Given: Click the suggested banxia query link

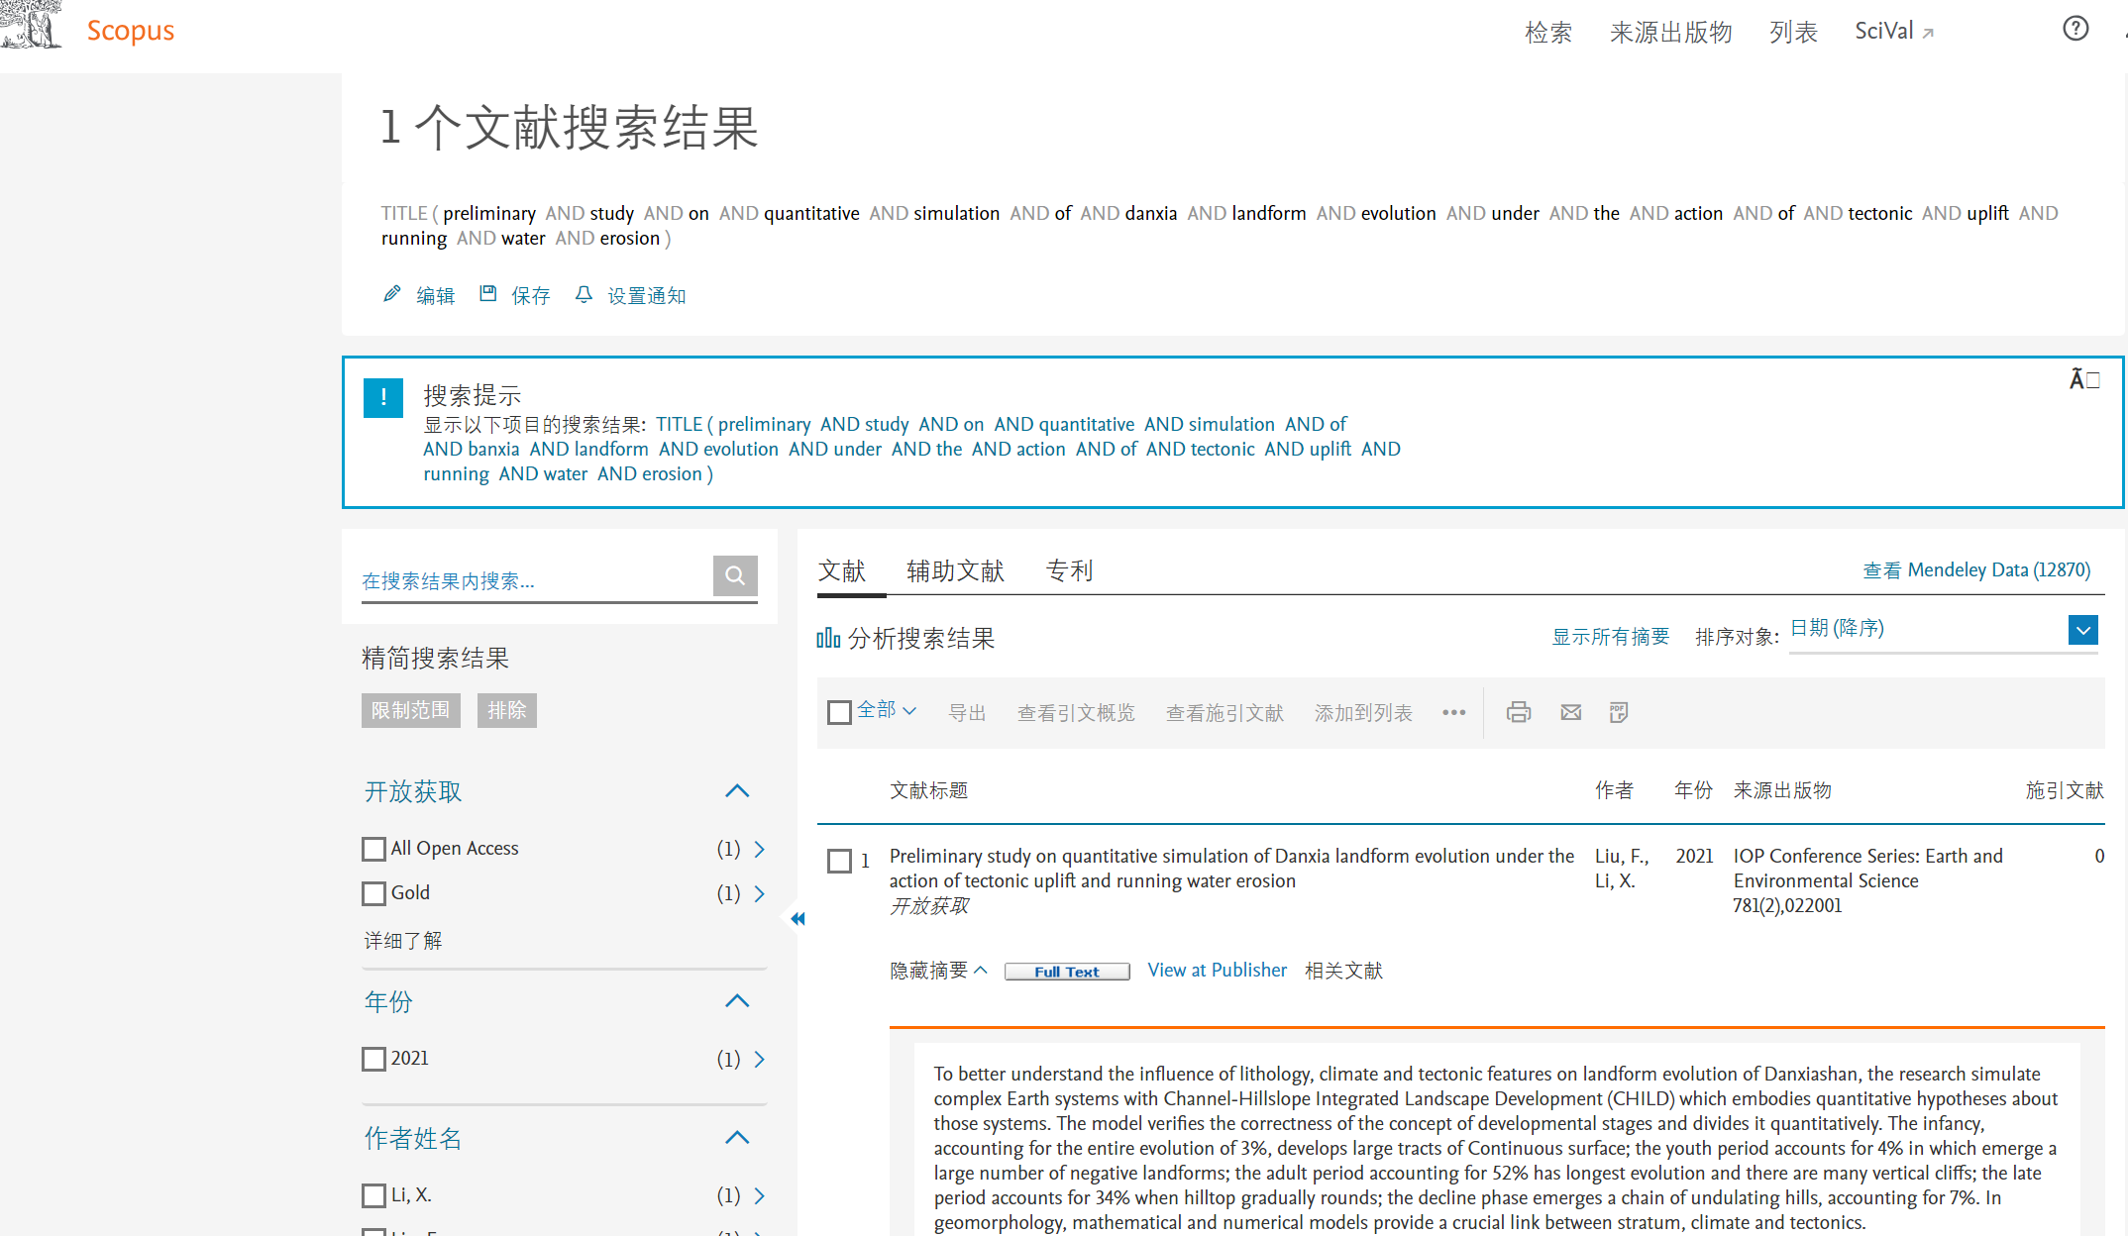Looking at the screenshot, I should 911,449.
